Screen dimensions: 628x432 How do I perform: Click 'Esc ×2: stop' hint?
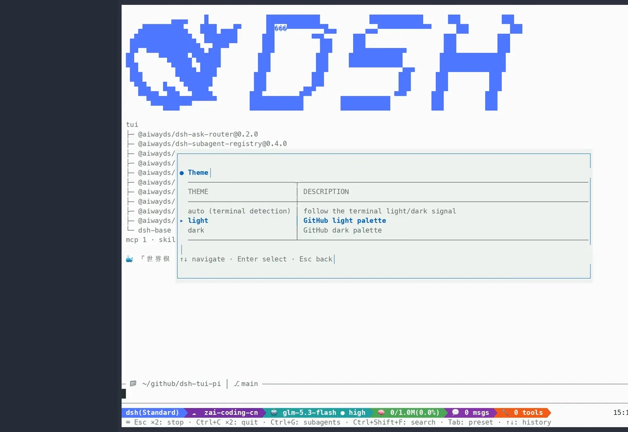[159, 422]
